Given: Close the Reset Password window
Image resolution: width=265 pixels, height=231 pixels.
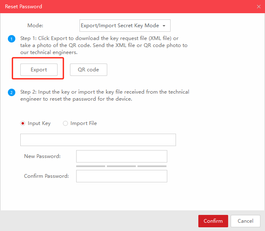Looking at the screenshot, I should point(258,7).
